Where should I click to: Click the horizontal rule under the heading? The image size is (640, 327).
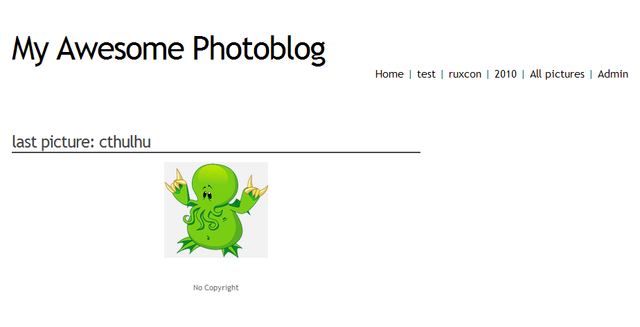(216, 152)
